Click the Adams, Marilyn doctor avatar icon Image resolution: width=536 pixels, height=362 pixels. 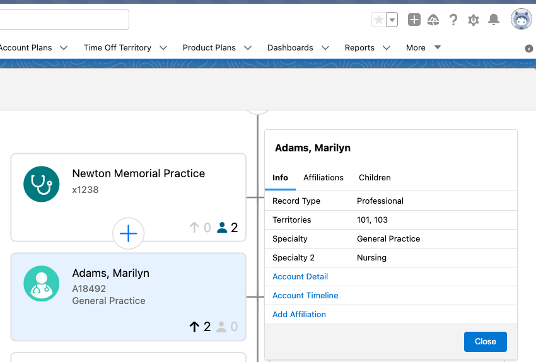42,283
